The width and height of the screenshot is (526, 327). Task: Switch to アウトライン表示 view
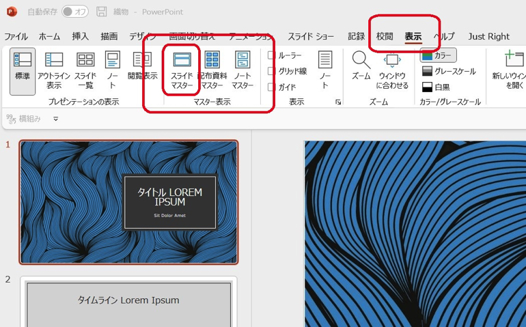coord(54,71)
